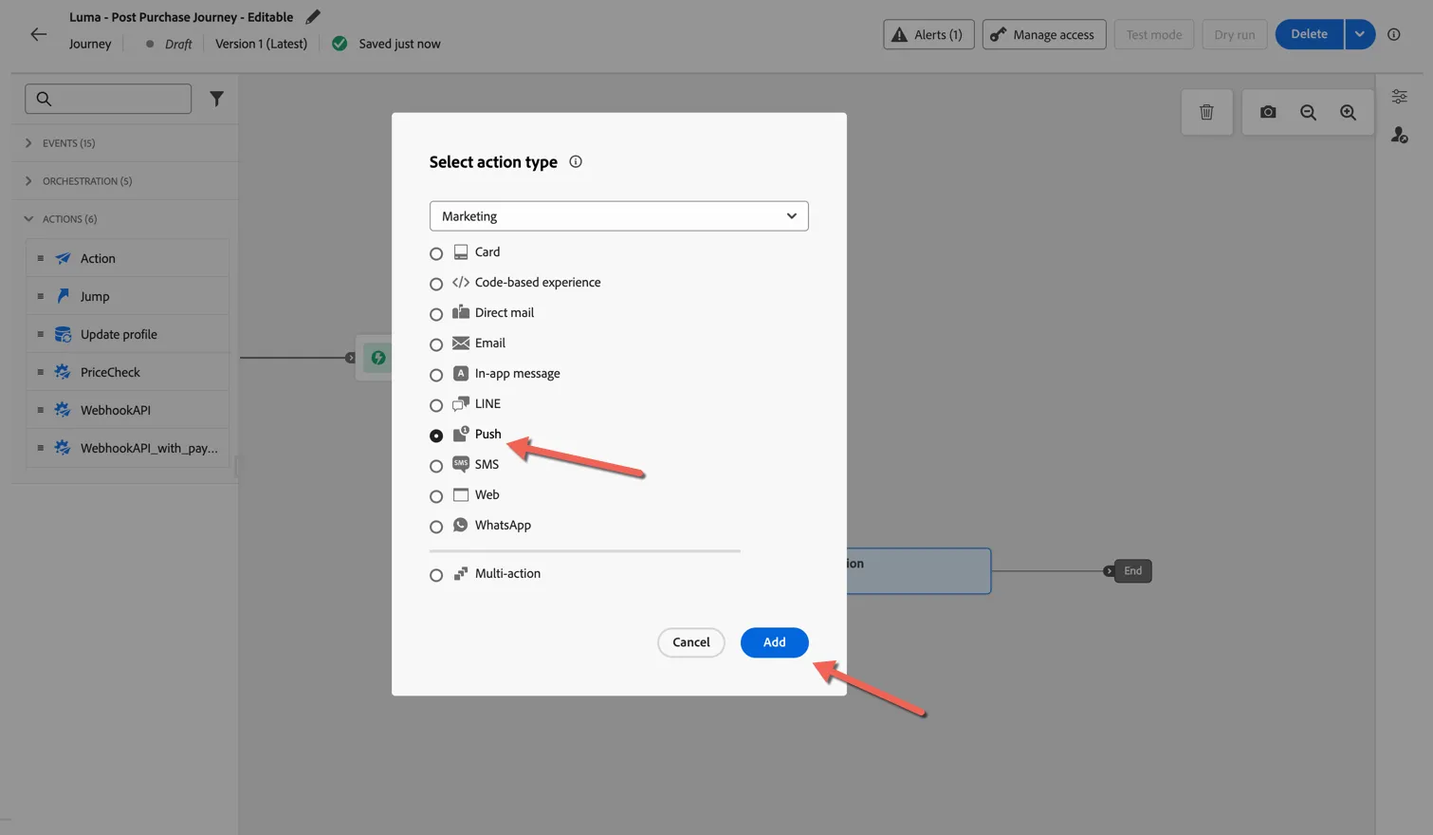Take a canvas snapshot with camera icon
Viewport: 1433px width, 835px height.
tap(1268, 112)
